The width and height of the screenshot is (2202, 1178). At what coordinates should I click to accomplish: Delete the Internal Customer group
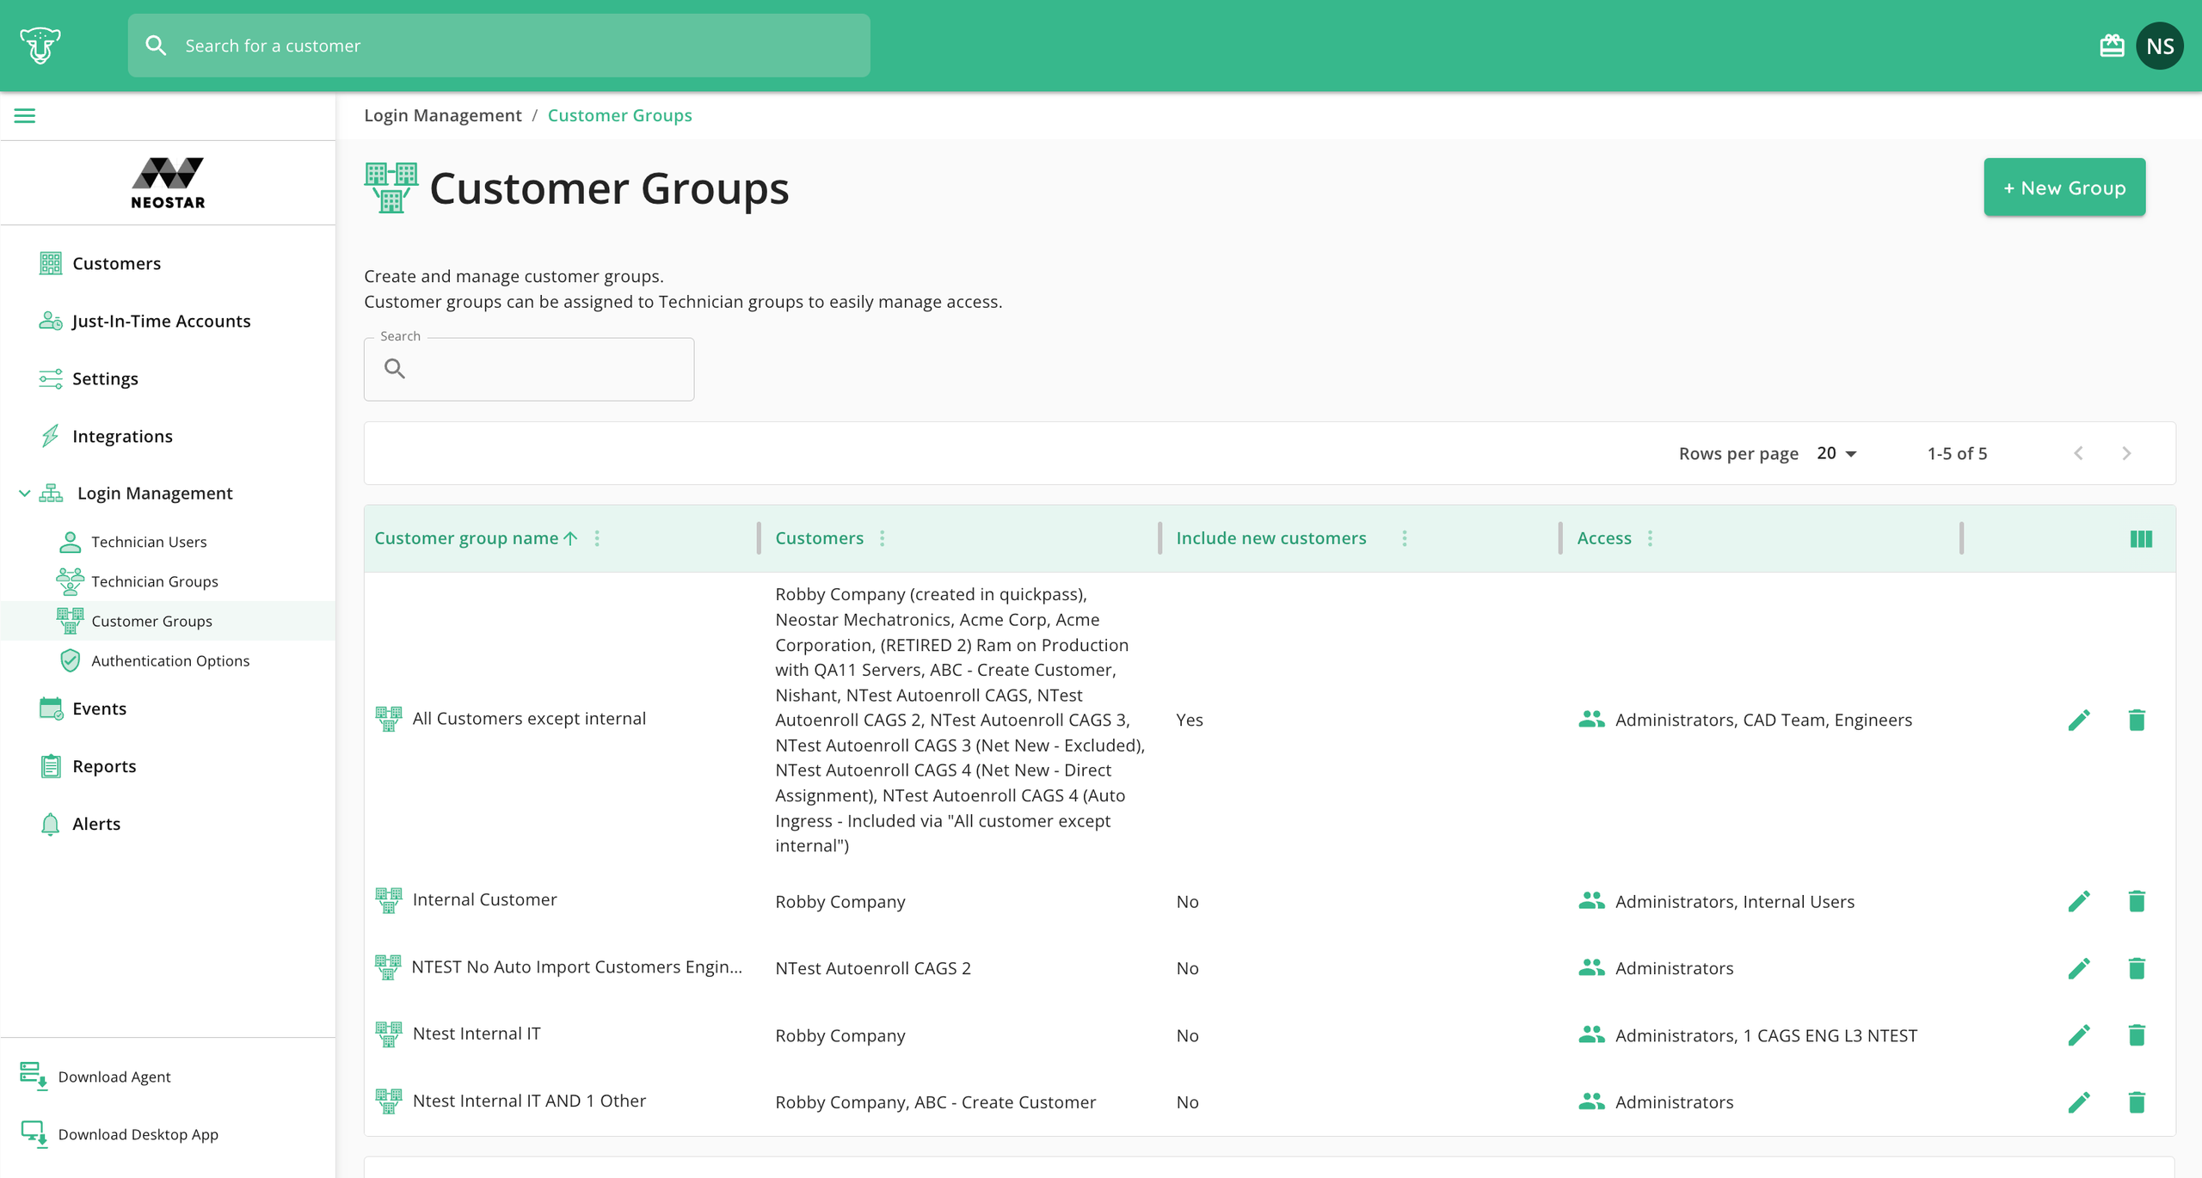tap(2137, 901)
